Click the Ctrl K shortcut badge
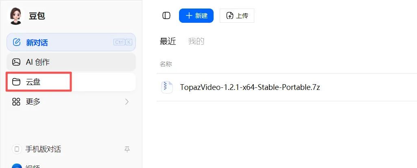417x168 pixels. 122,42
